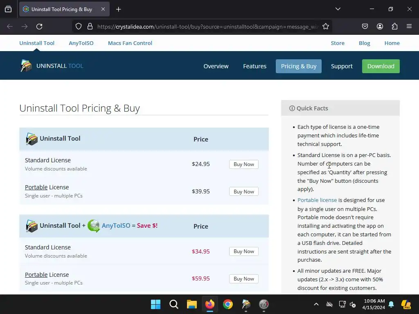Open the gauge app icon in the taskbar
The width and height of the screenshot is (419, 314).
coord(264,304)
